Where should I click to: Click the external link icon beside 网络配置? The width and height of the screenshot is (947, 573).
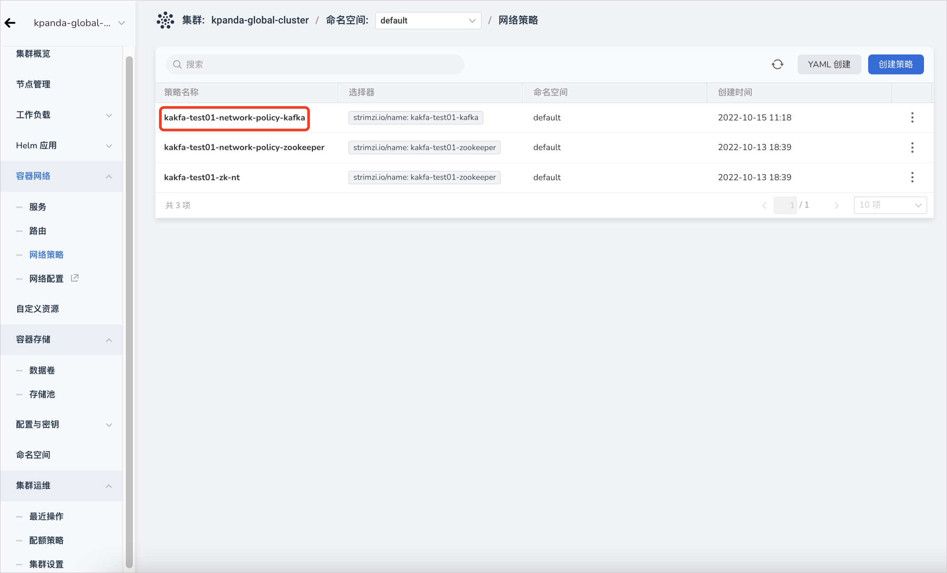75,278
